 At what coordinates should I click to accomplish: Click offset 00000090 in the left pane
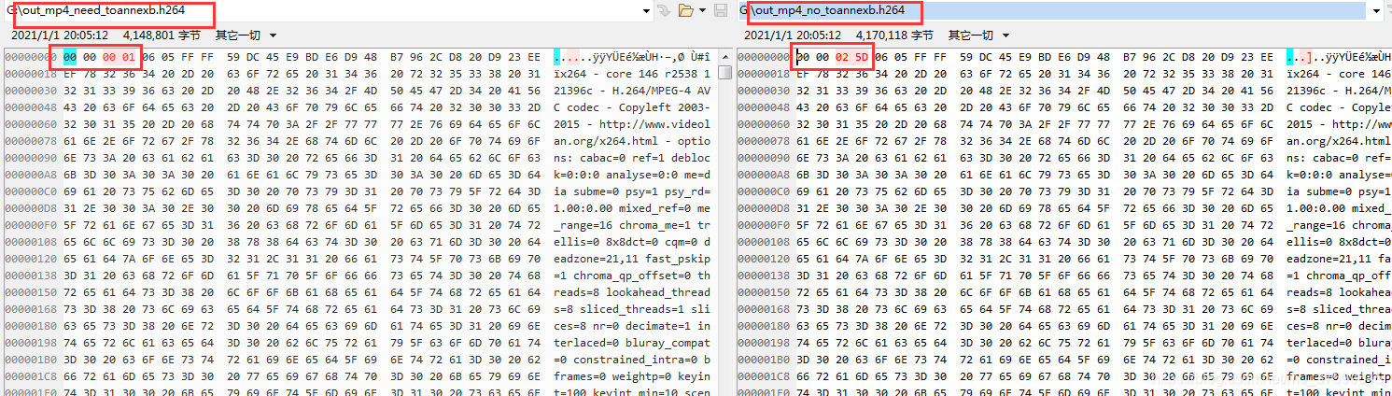pos(31,158)
